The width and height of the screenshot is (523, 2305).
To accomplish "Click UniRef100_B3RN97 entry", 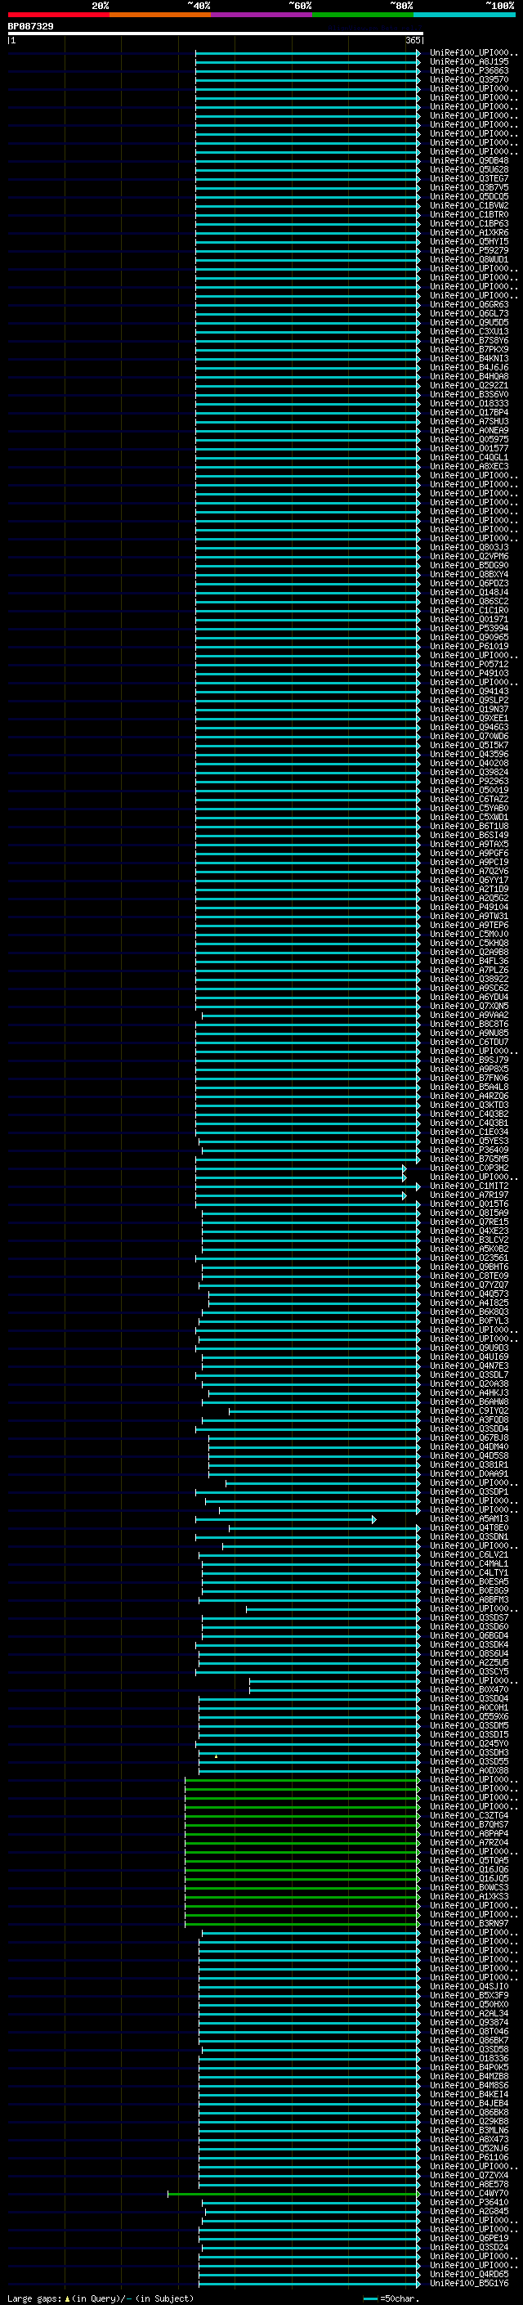I will pyautogui.click(x=469, y=1924).
